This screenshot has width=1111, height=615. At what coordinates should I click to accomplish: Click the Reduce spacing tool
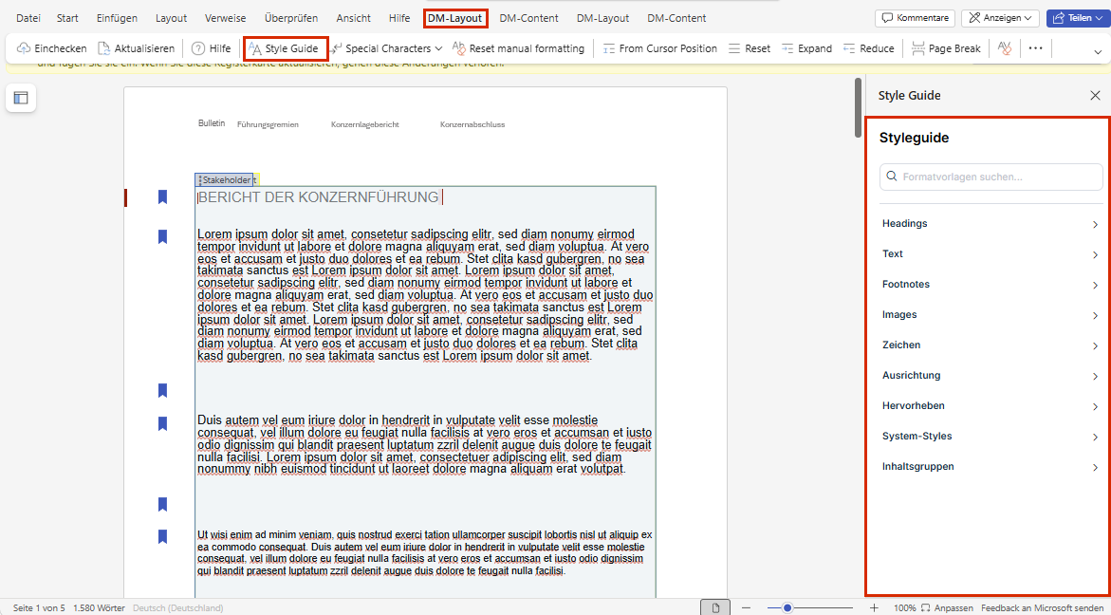pyautogui.click(x=868, y=49)
